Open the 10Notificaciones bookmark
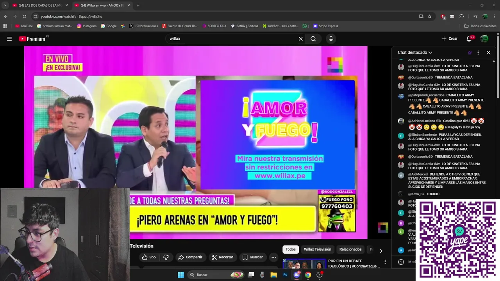The image size is (500, 281). click(x=143, y=26)
